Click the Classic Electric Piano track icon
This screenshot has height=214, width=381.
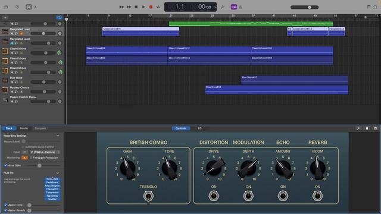point(5,99)
